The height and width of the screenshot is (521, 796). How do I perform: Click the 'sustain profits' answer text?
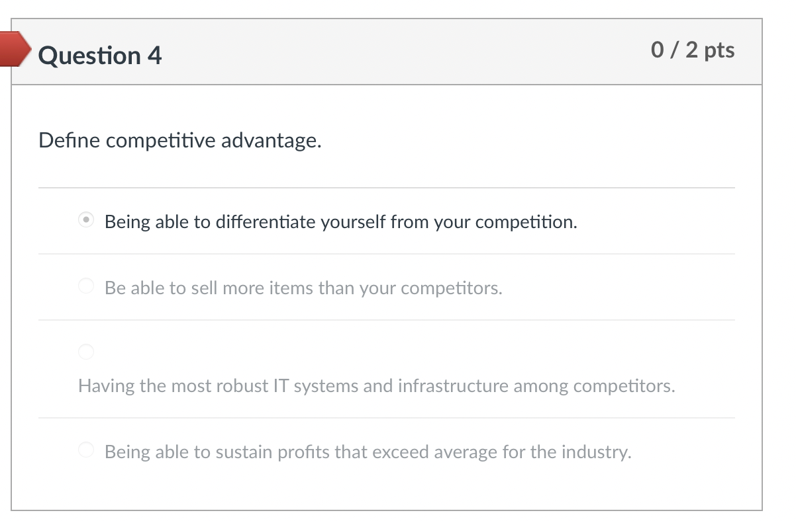tap(367, 452)
